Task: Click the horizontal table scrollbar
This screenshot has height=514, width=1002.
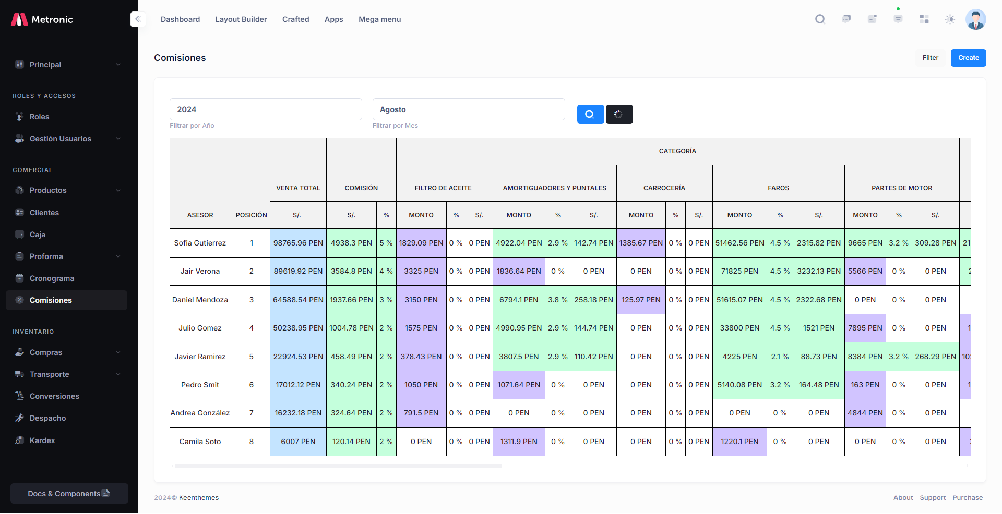Action: [x=338, y=466]
